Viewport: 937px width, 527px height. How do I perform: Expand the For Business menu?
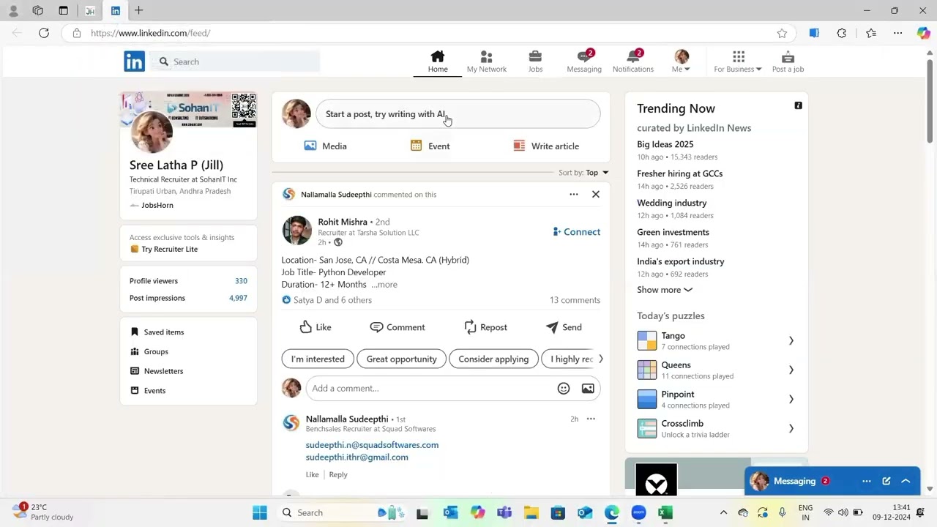point(738,61)
